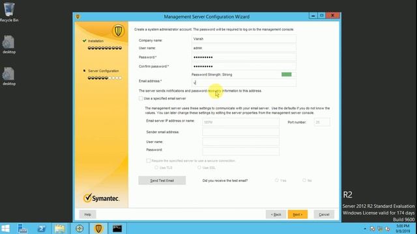The width and height of the screenshot is (417, 234).
Task: Show hidden system tray icons arrow
Action: pos(365,229)
